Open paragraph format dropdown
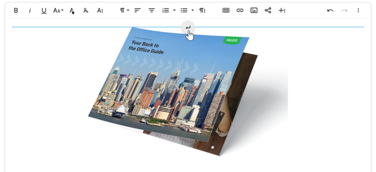Image resolution: width=376 pixels, height=172 pixels. tap(125, 10)
